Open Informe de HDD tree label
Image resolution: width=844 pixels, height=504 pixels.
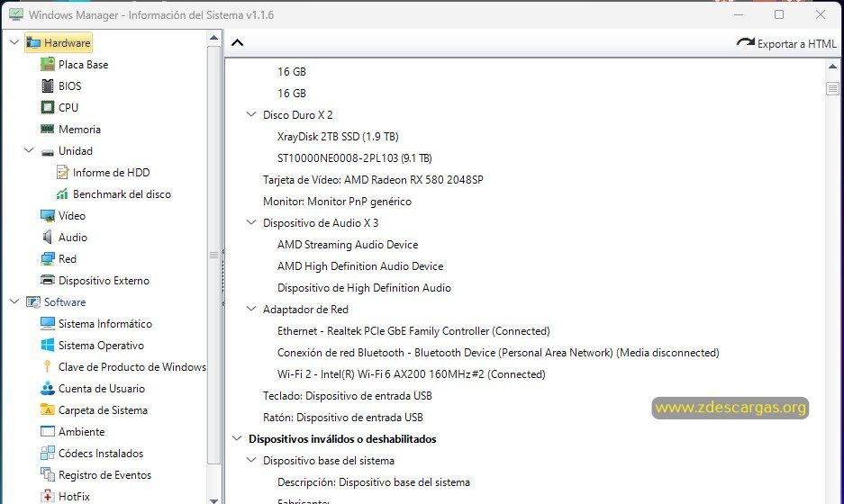point(112,172)
